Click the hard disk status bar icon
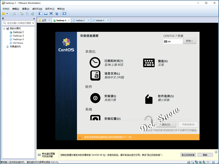Viewport: 219px width, 164px height. click(x=189, y=162)
